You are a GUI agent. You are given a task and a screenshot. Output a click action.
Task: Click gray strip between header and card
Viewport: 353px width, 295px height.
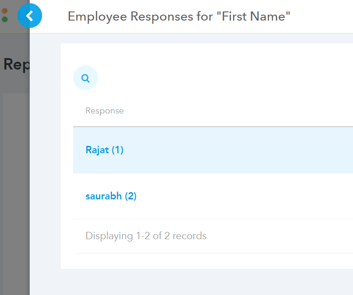[191, 38]
